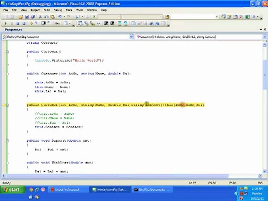The image size is (268, 201).
Task: Cut the selection with the scissors icon
Action: point(40,17)
